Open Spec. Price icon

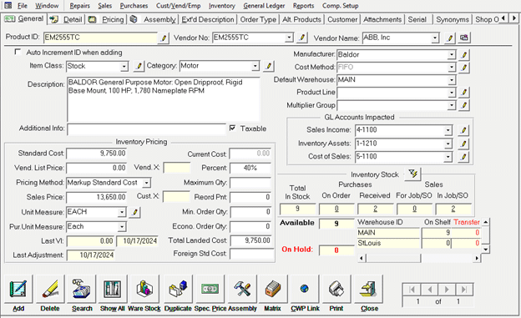[210, 289]
